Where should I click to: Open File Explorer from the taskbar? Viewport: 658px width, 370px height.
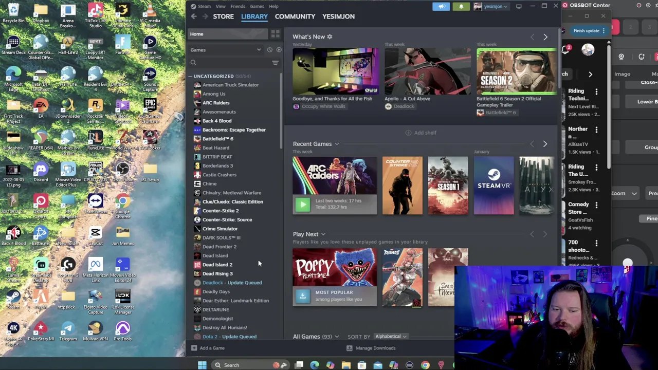(346, 365)
